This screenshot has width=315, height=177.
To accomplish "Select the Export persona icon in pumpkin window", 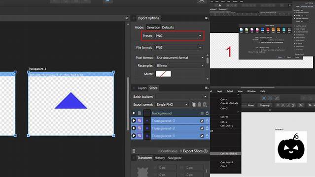I will pos(277,98).
